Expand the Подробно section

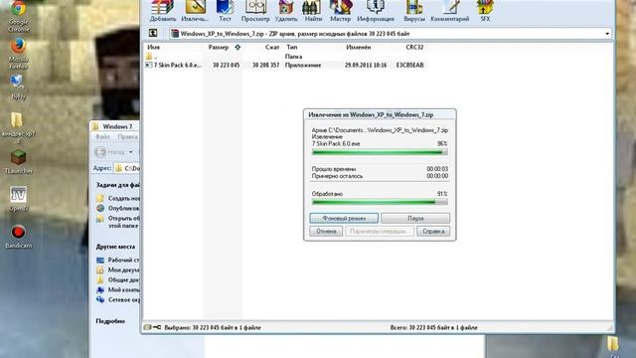110,321
